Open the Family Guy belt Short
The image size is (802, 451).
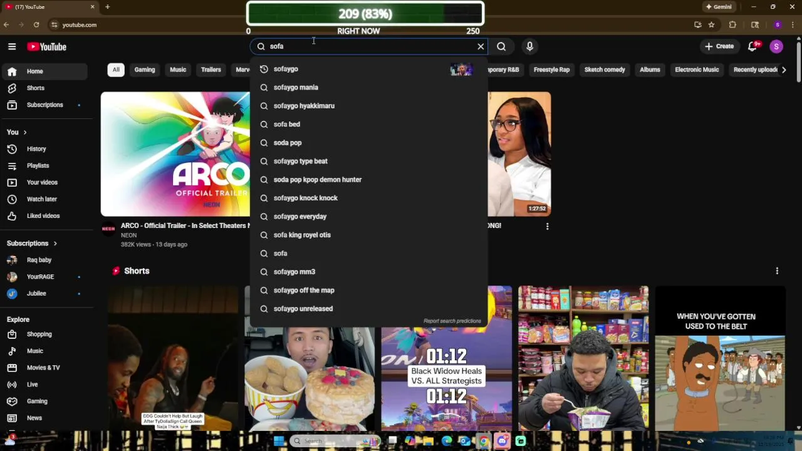coord(720,358)
